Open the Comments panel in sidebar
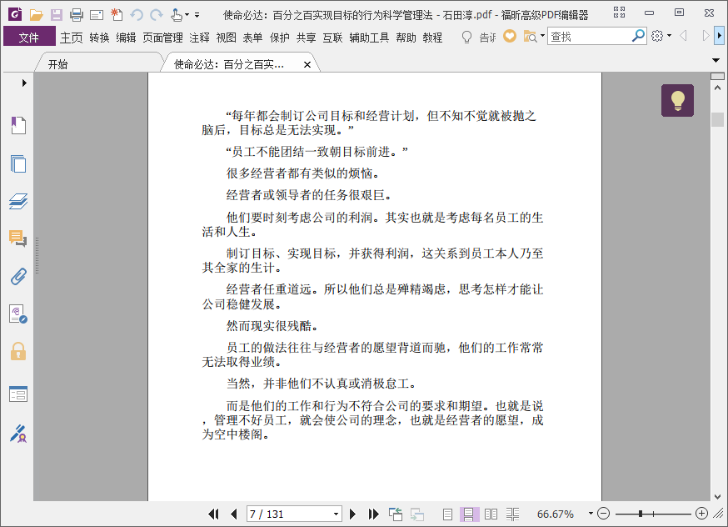The image size is (728, 527). tap(18, 238)
